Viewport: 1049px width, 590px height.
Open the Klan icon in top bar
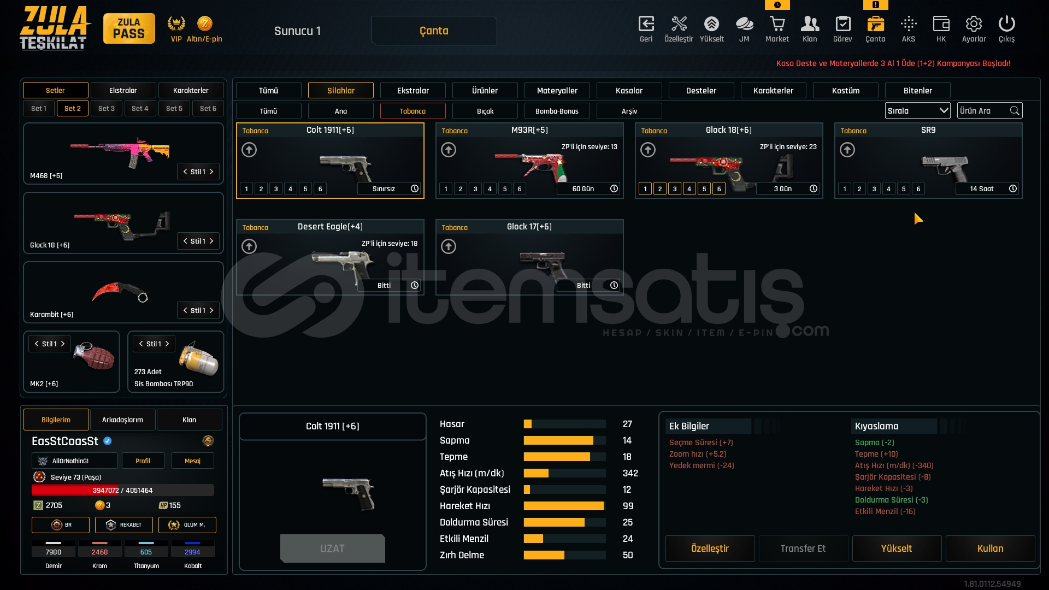pyautogui.click(x=810, y=25)
